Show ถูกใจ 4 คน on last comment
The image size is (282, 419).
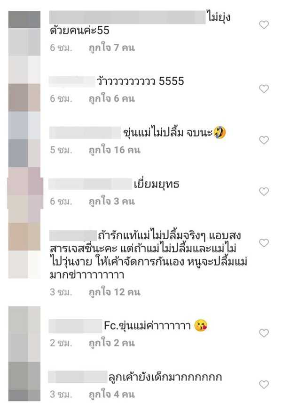coord(111,395)
